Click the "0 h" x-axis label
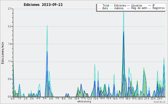Viewport: 168px width, 104px height. tap(13, 98)
